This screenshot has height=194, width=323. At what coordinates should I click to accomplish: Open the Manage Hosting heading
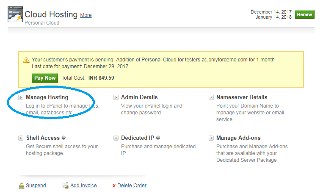pyautogui.click(x=47, y=97)
